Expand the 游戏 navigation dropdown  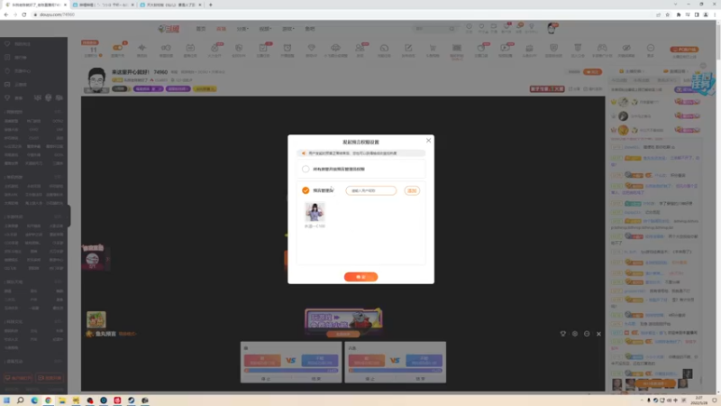coord(287,29)
